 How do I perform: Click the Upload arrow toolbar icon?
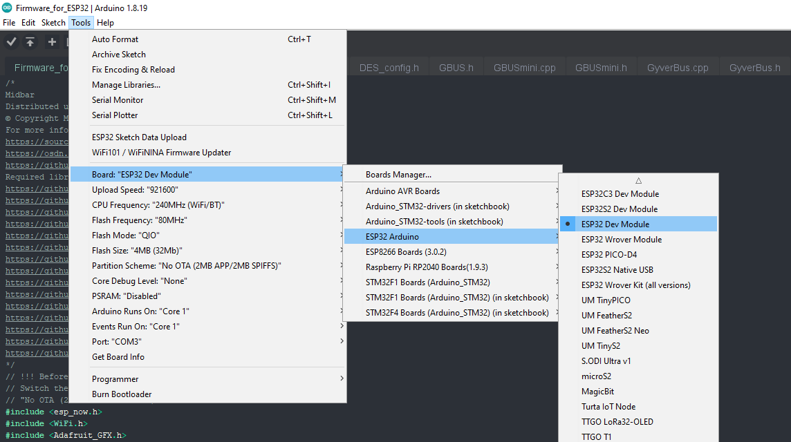pos(30,42)
